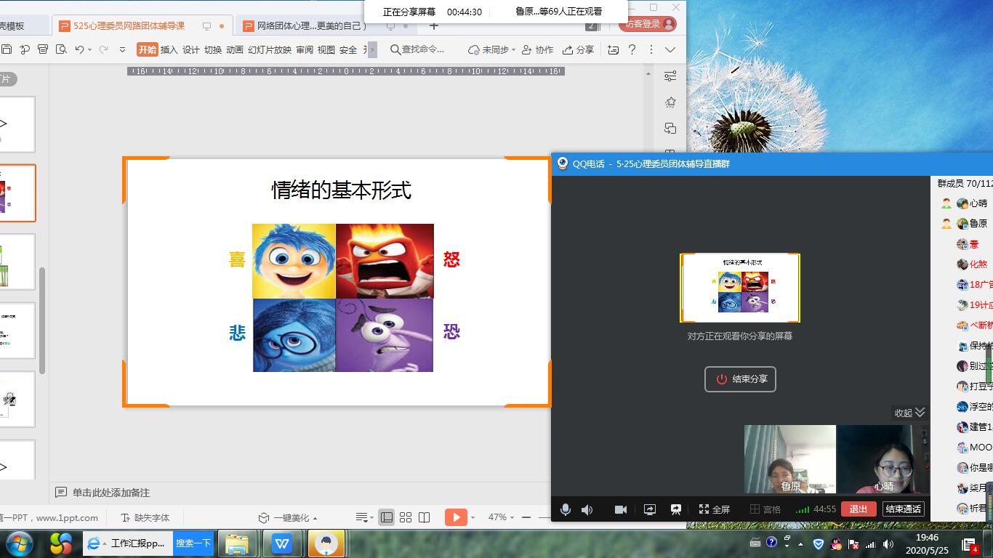Click the zoom out minus button
993x558 pixels.
pos(526,517)
